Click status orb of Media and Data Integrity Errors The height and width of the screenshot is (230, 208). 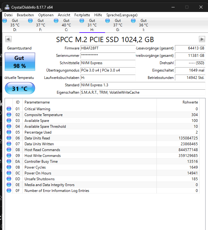[9, 185]
